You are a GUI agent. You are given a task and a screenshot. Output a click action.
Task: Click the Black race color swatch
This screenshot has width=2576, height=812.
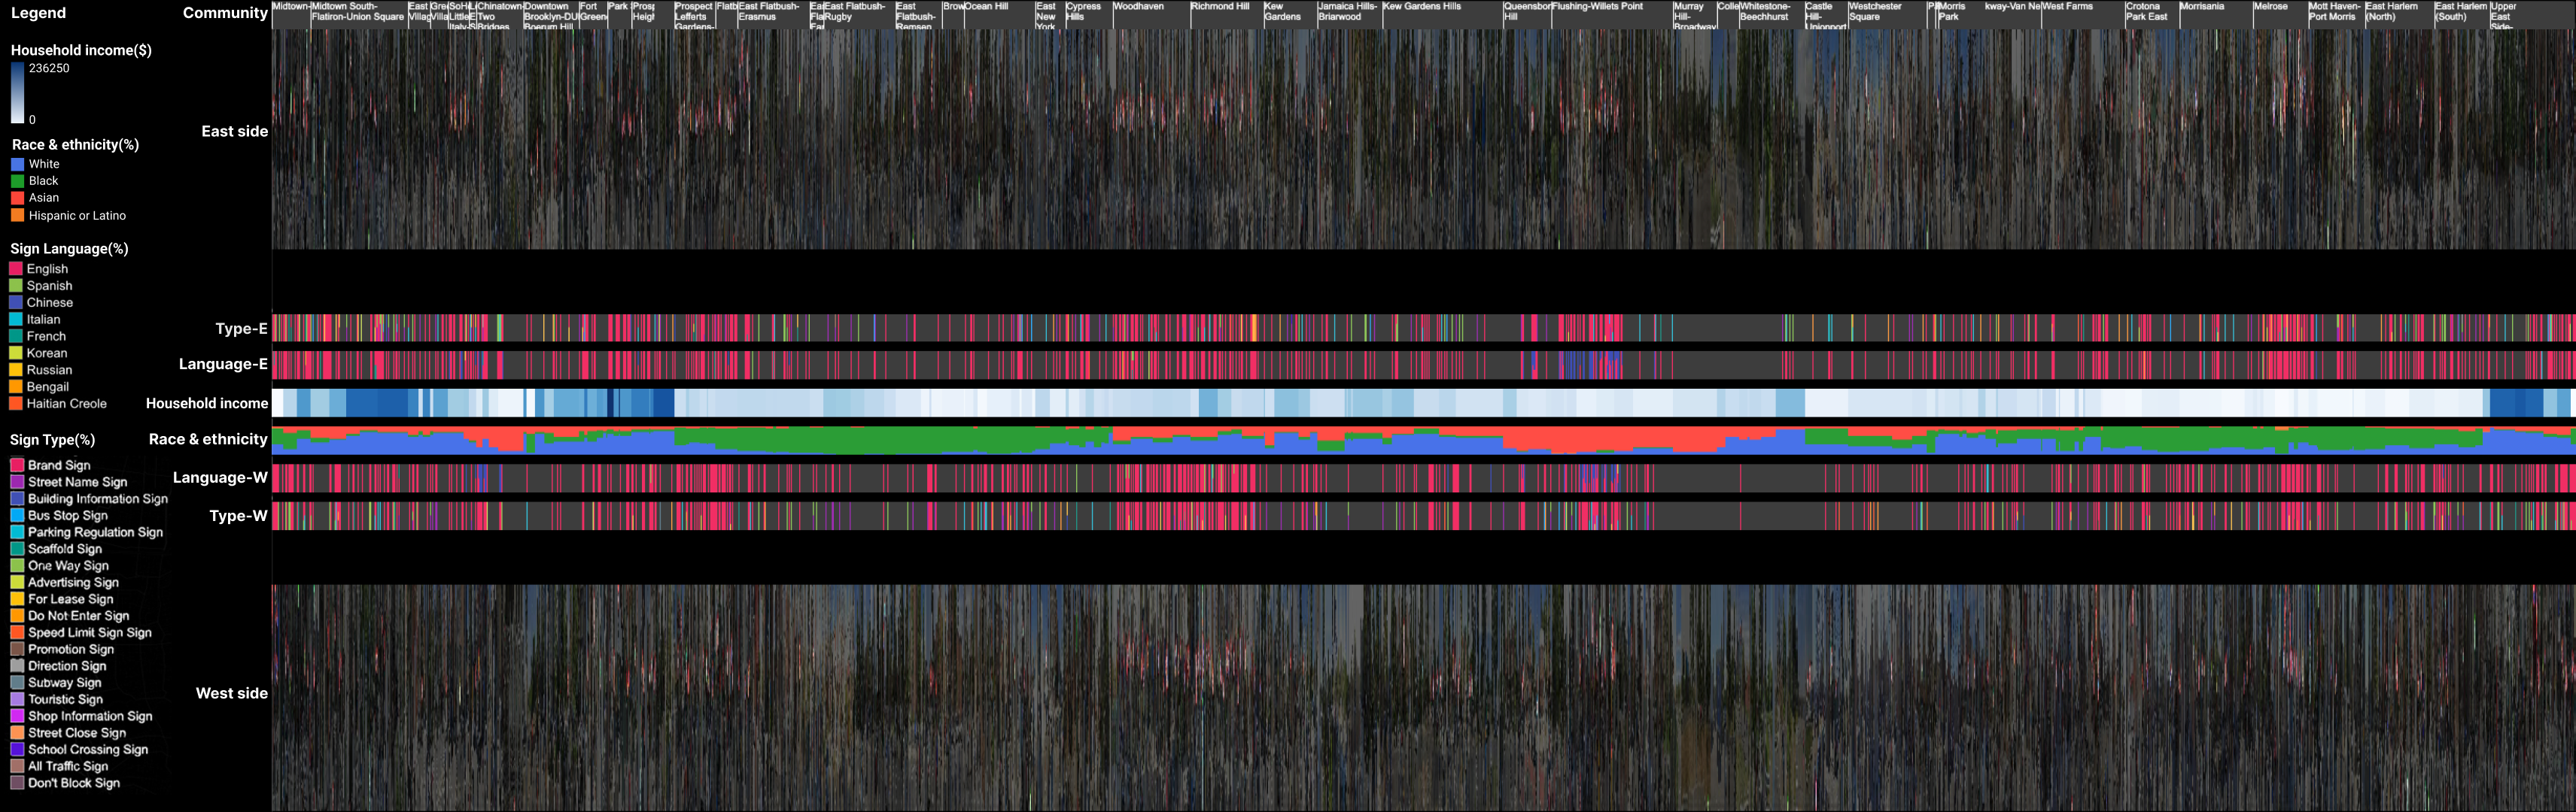(18, 180)
